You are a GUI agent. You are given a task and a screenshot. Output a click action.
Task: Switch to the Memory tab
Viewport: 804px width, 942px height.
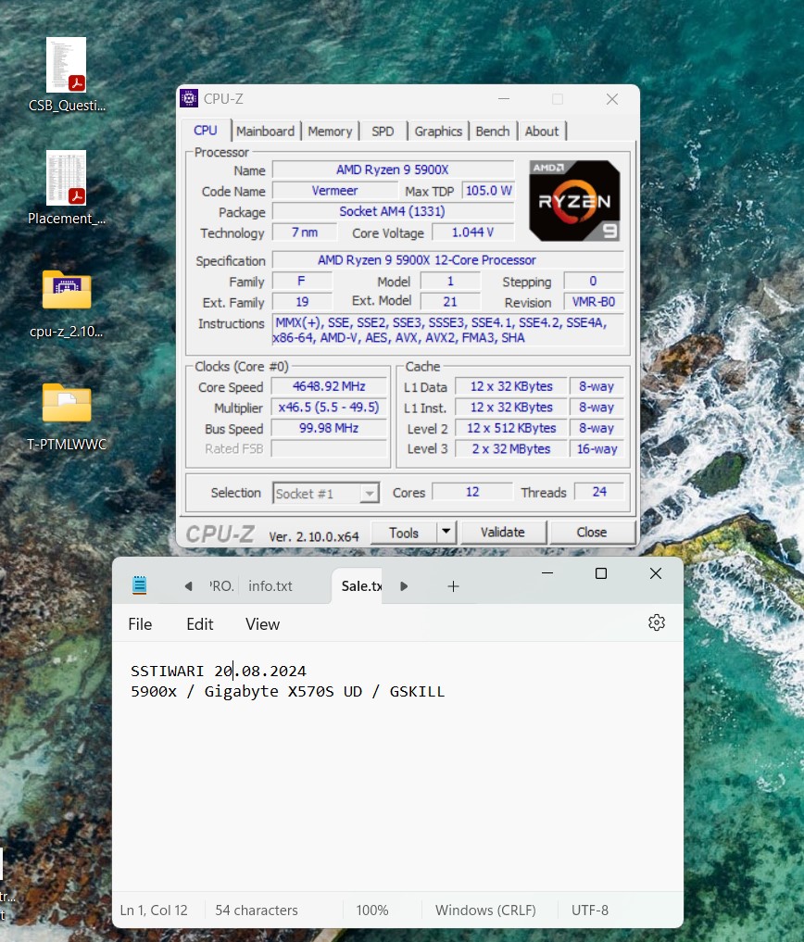click(x=330, y=132)
